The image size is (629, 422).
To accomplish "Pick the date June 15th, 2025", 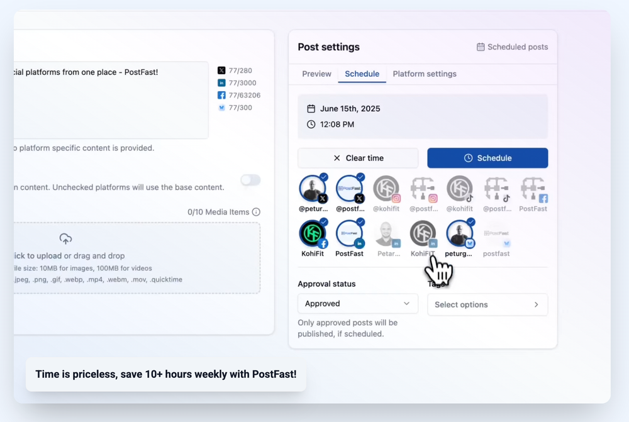I will click(x=350, y=109).
